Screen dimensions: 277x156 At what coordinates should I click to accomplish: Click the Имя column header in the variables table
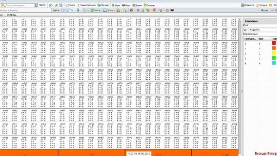click(x=264, y=39)
